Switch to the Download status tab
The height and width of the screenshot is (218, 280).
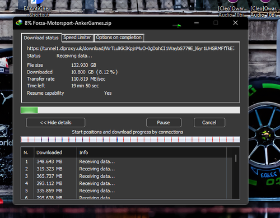pyautogui.click(x=41, y=38)
